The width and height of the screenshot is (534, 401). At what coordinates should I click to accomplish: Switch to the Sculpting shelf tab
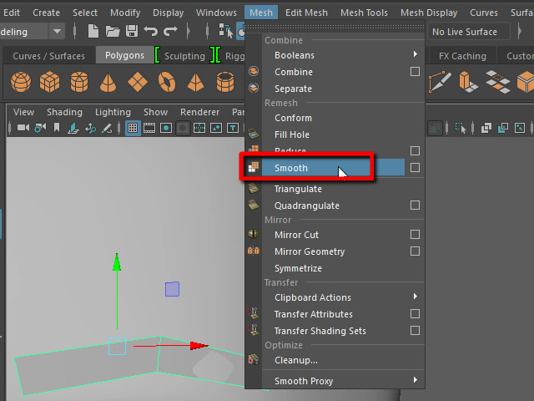coord(184,56)
